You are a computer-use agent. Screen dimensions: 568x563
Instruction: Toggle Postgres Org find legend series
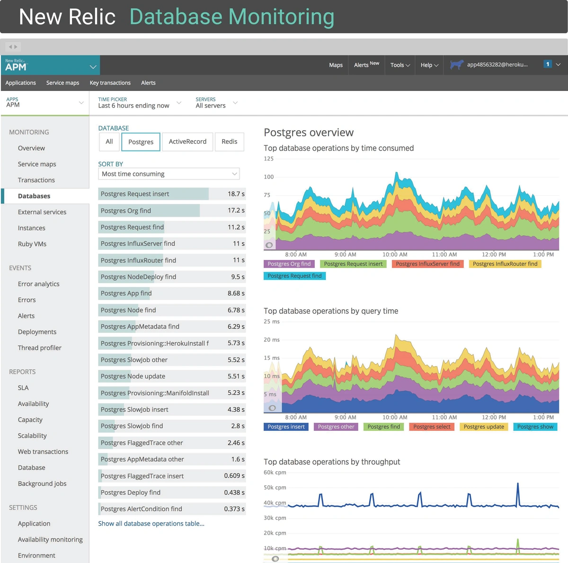[x=289, y=264]
